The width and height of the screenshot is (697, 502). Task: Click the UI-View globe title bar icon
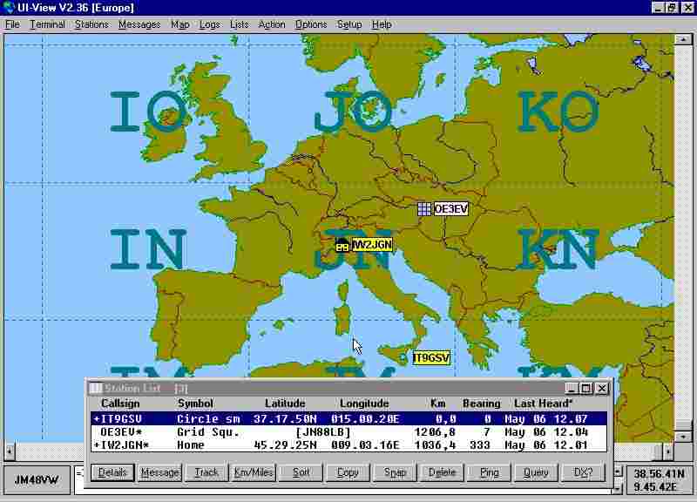tap(9, 8)
